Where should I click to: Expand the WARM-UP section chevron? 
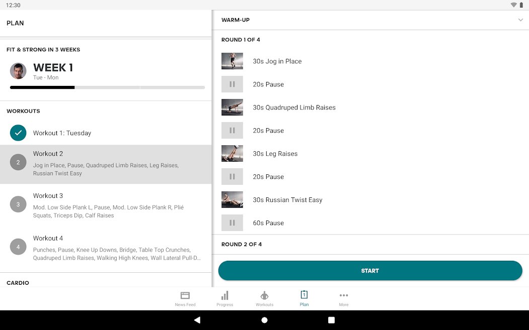point(520,20)
